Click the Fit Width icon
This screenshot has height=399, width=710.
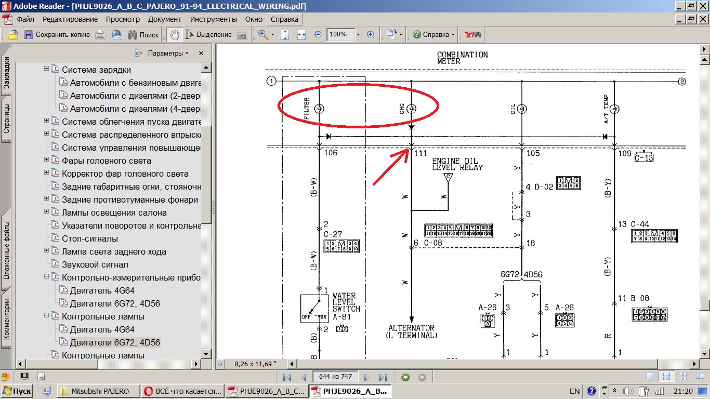[301, 35]
